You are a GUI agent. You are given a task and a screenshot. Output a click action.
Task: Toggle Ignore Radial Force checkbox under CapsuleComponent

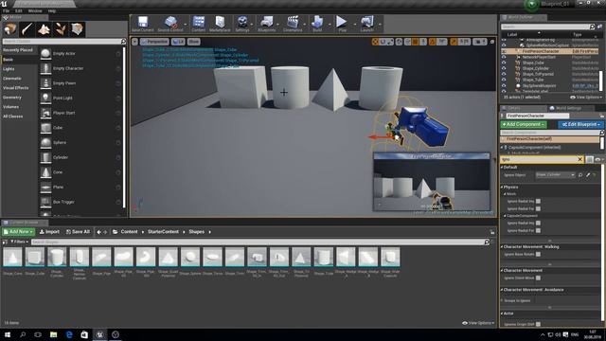(x=539, y=231)
